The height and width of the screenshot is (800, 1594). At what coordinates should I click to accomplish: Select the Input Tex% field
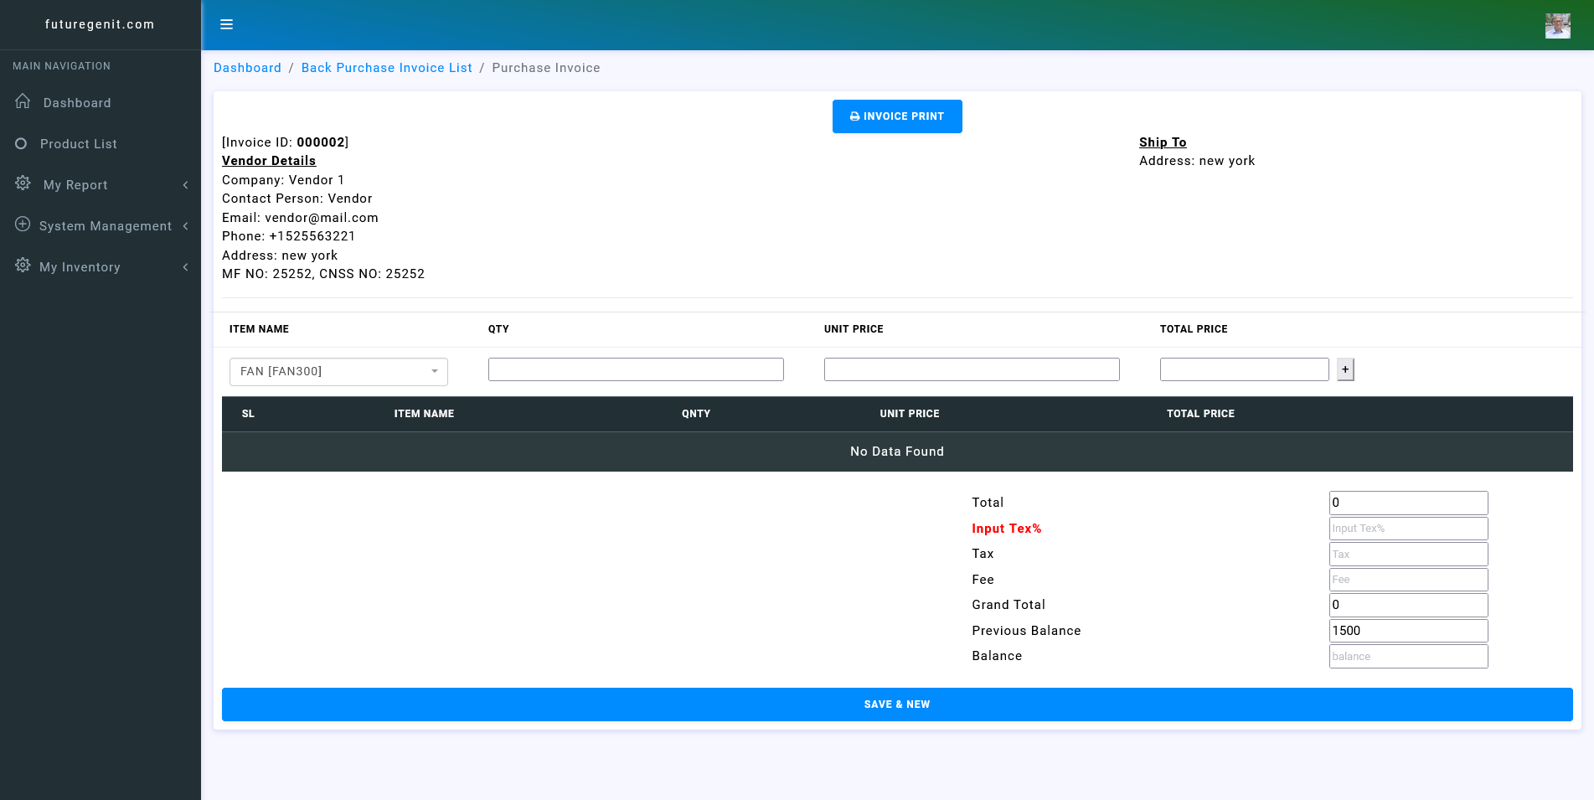[1408, 529]
